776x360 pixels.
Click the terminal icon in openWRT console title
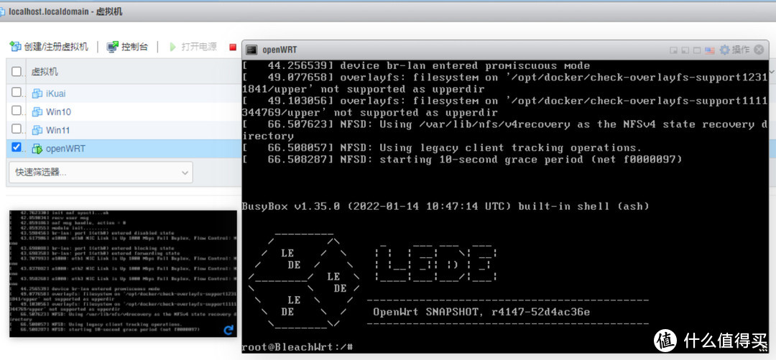[x=252, y=50]
